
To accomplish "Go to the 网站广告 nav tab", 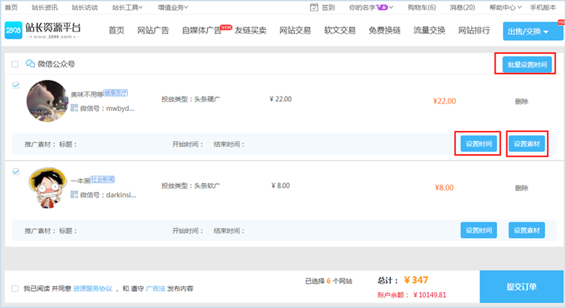I will 153,30.
